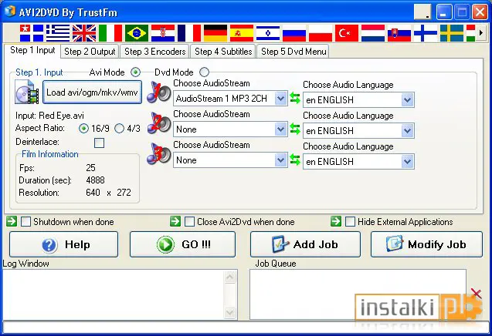Click Log Window scrollbar up arrow
This screenshot has height=336, width=492.
click(229, 277)
